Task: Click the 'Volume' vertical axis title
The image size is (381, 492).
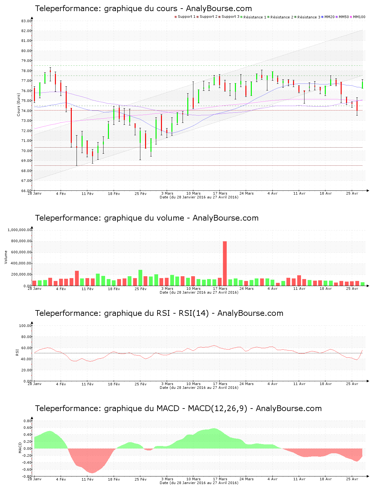Action: pyautogui.click(x=6, y=257)
